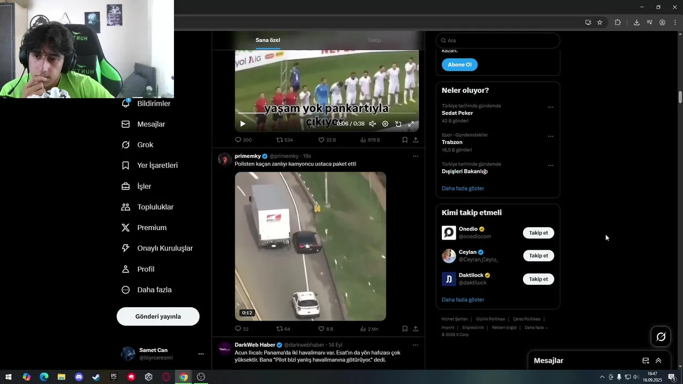Expand footer Daha fazla link
The image size is (683, 384).
click(x=536, y=327)
